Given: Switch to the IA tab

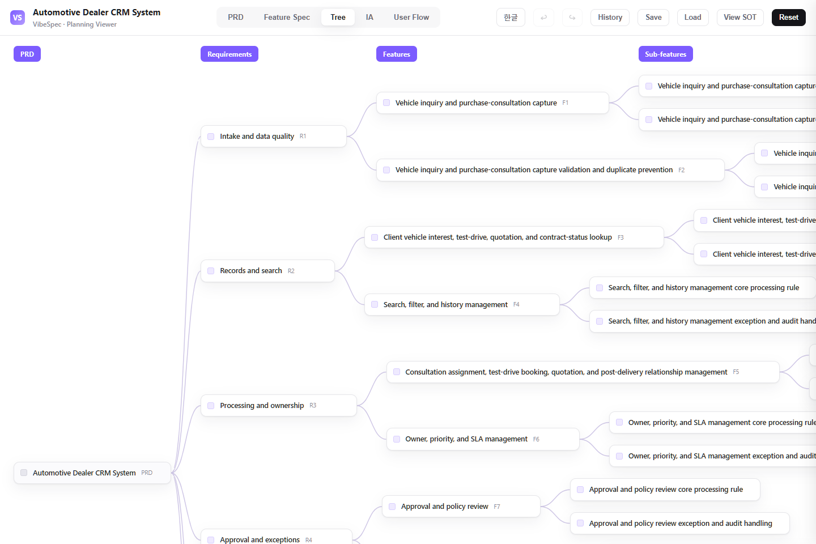Looking at the screenshot, I should coord(369,18).
